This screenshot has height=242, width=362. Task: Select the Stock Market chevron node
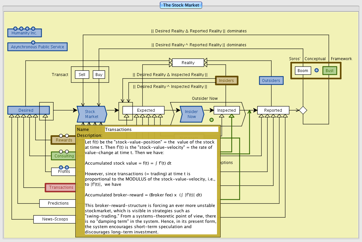coord(91,114)
